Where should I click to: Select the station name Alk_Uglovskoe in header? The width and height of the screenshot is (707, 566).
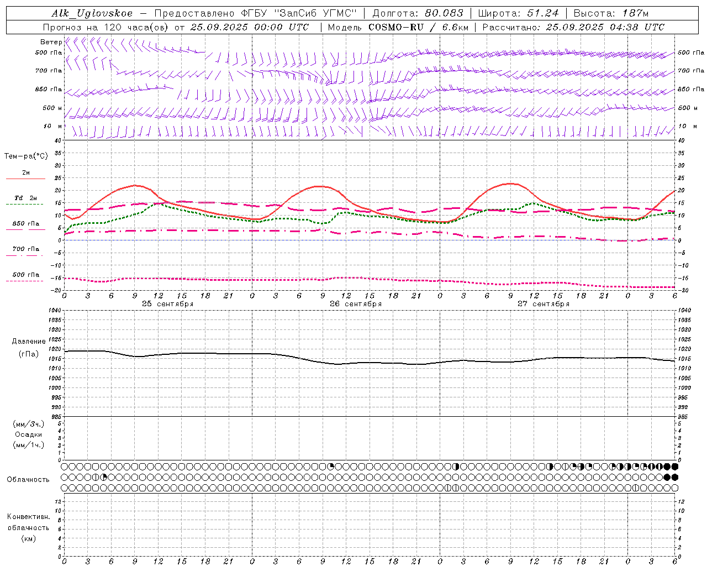[x=92, y=14]
